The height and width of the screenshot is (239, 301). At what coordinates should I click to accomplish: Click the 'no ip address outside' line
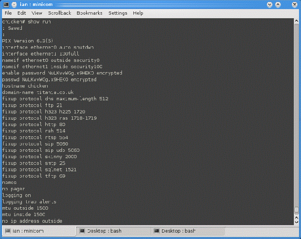click(x=32, y=221)
